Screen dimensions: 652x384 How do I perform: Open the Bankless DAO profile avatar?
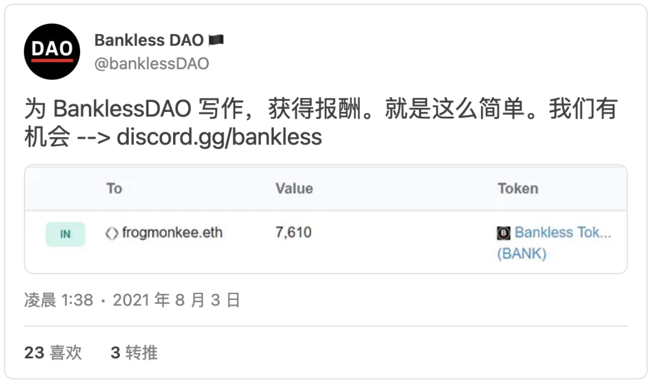tap(52, 51)
